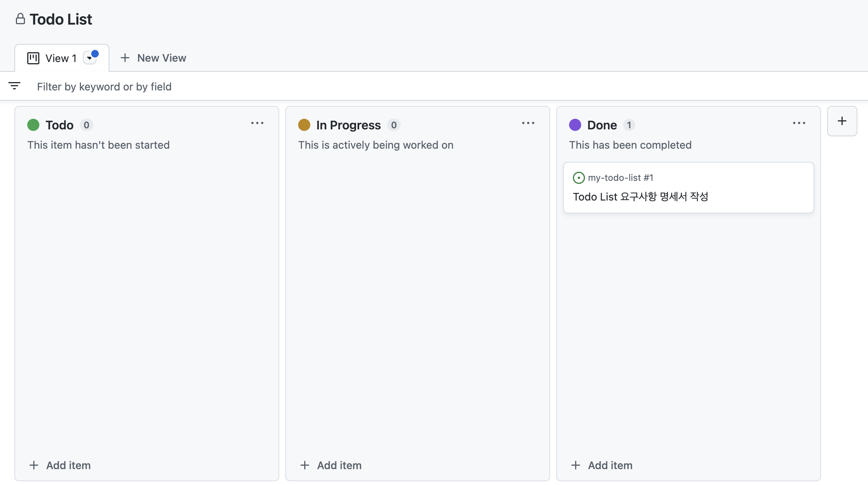Click the In Progress column count badge

[x=394, y=125]
